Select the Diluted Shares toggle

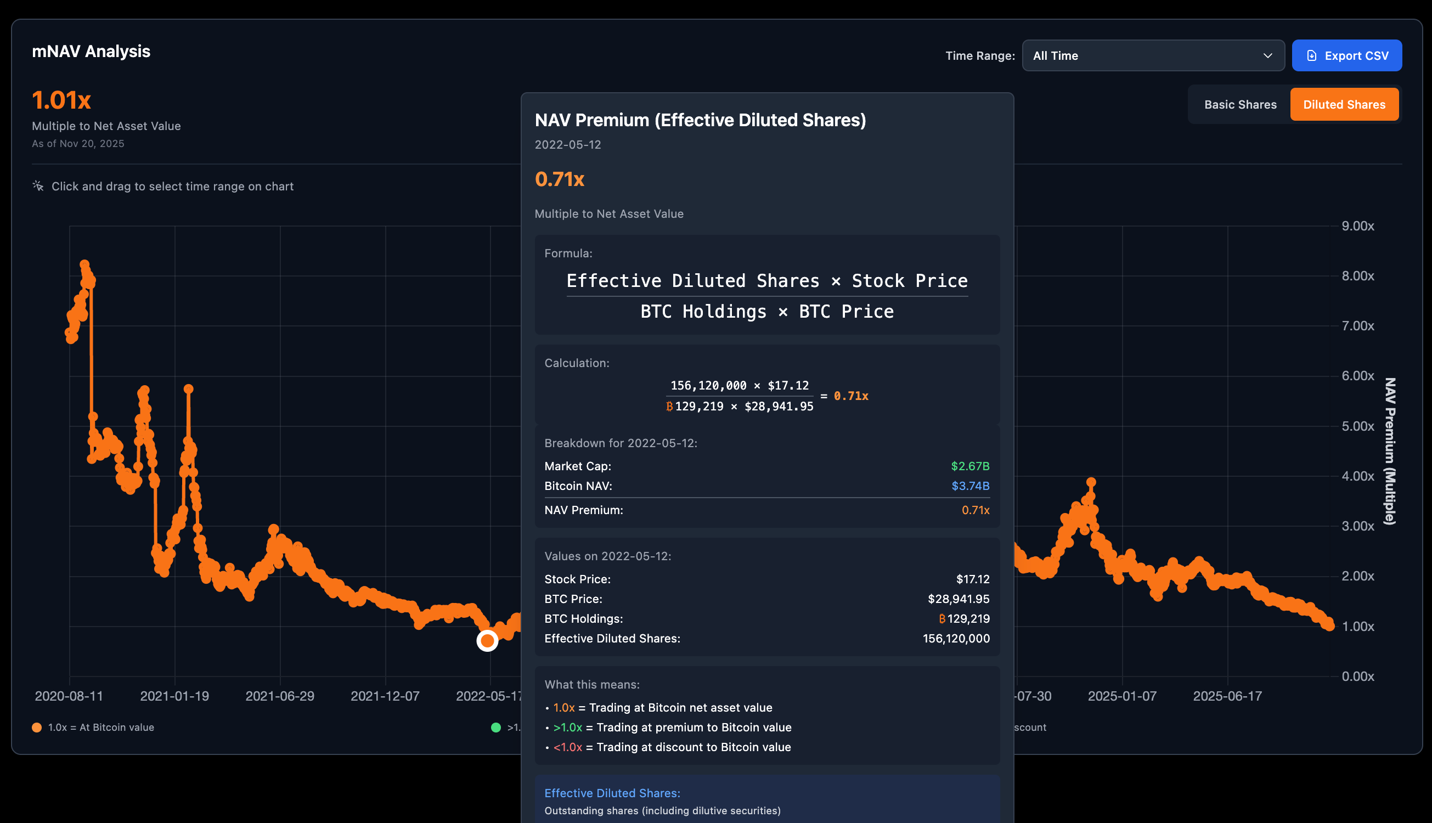tap(1344, 105)
